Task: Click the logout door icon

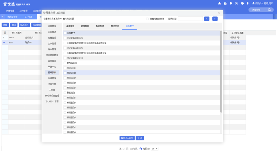Action: (248, 3)
